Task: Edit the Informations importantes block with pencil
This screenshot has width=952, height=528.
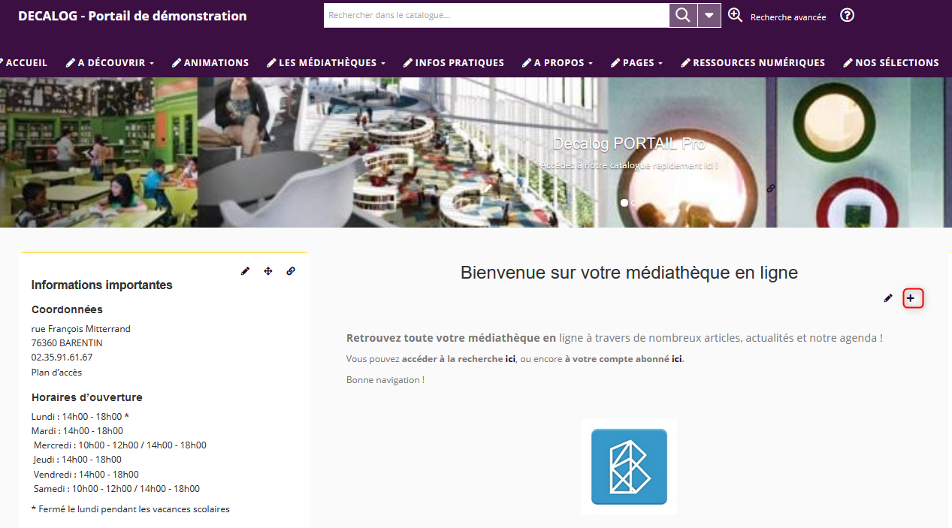Action: pos(245,271)
